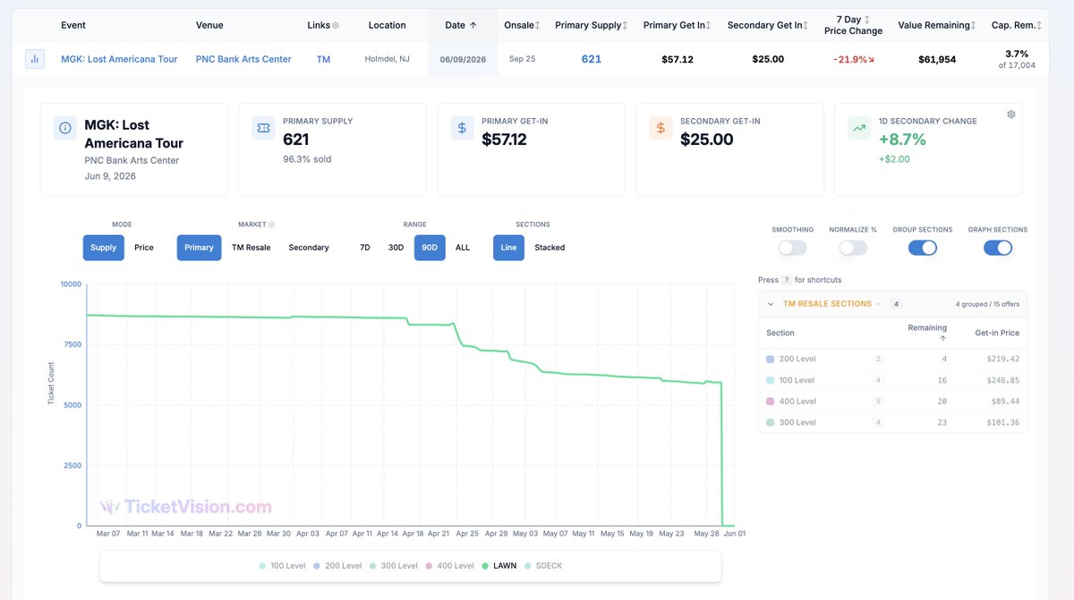Click the orange dollar icon in Secondary Get-In card
The height and width of the screenshot is (600, 1074).
661,128
